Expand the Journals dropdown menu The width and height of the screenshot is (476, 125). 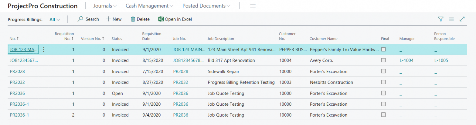coord(105,6)
